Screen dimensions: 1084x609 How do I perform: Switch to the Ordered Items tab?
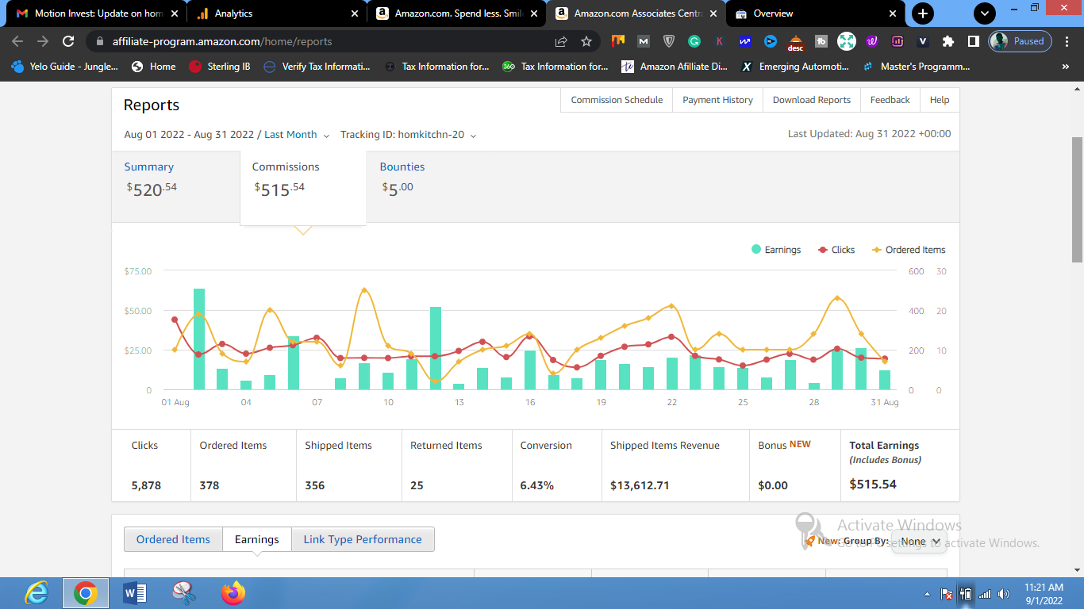pos(173,539)
